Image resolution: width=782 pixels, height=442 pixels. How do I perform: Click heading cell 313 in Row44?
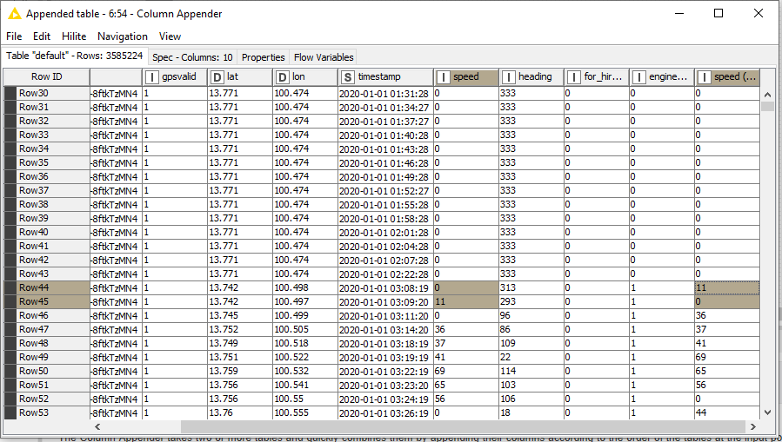click(x=531, y=287)
